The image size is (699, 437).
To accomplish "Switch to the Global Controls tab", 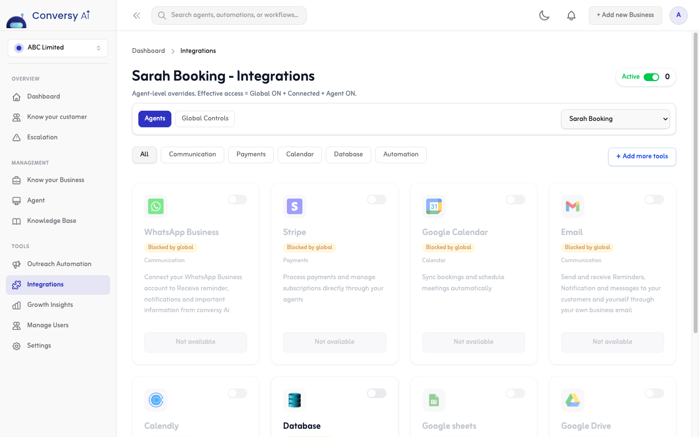I will 205,118.
